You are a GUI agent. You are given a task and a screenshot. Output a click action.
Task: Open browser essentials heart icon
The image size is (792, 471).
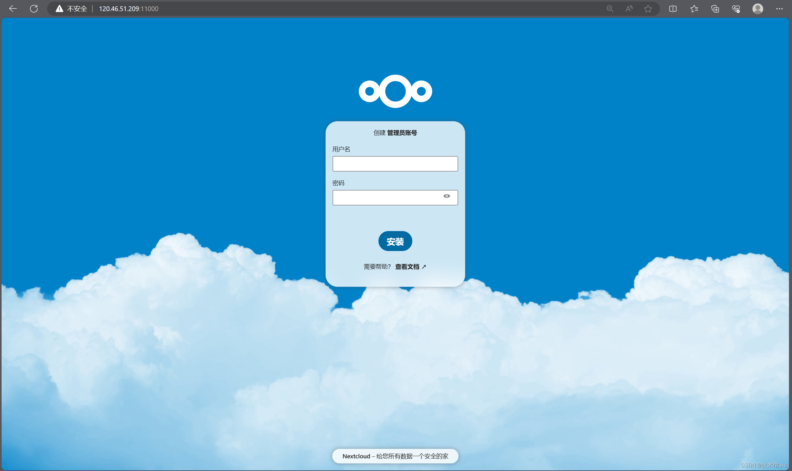736,9
